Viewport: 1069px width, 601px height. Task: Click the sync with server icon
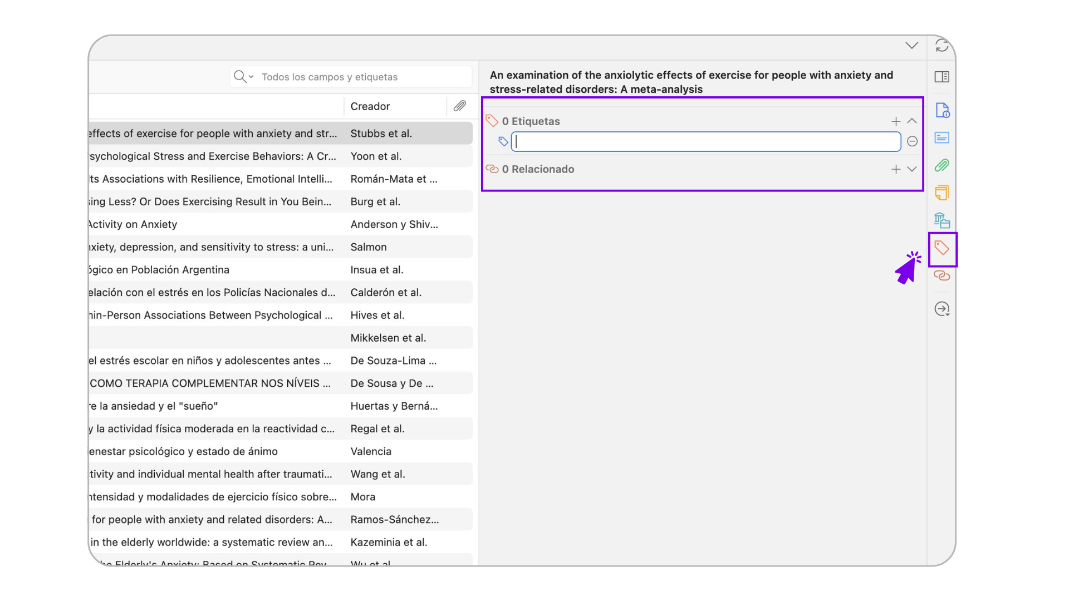click(941, 46)
